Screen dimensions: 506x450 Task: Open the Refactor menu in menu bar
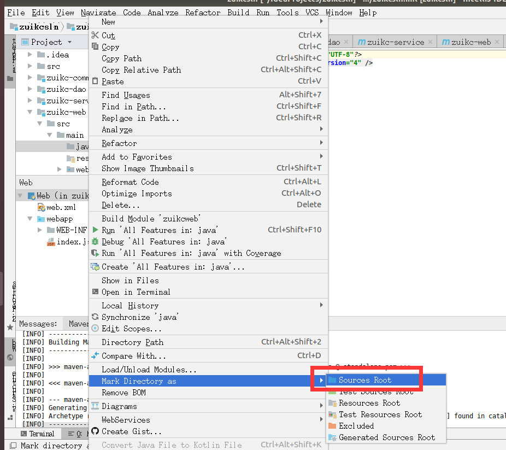pyautogui.click(x=203, y=13)
